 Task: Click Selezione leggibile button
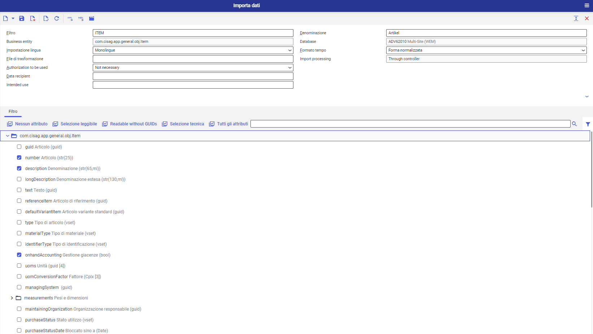[x=75, y=124]
